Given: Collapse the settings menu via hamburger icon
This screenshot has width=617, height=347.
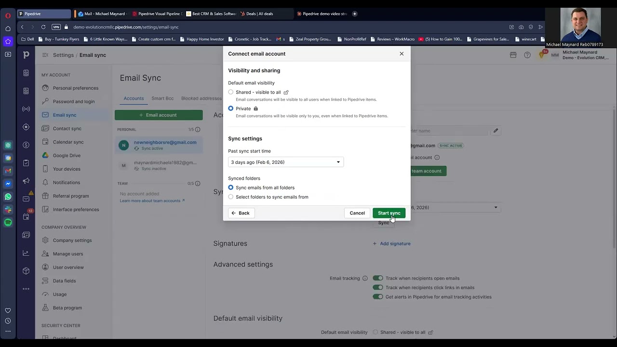Looking at the screenshot, I should tap(45, 55).
